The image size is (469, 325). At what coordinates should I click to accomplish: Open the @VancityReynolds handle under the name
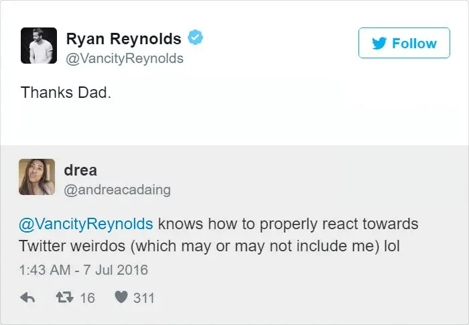pos(124,59)
